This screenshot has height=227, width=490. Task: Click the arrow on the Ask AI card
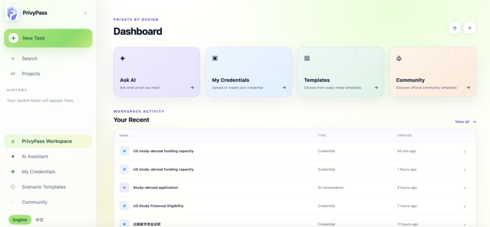tap(192, 88)
